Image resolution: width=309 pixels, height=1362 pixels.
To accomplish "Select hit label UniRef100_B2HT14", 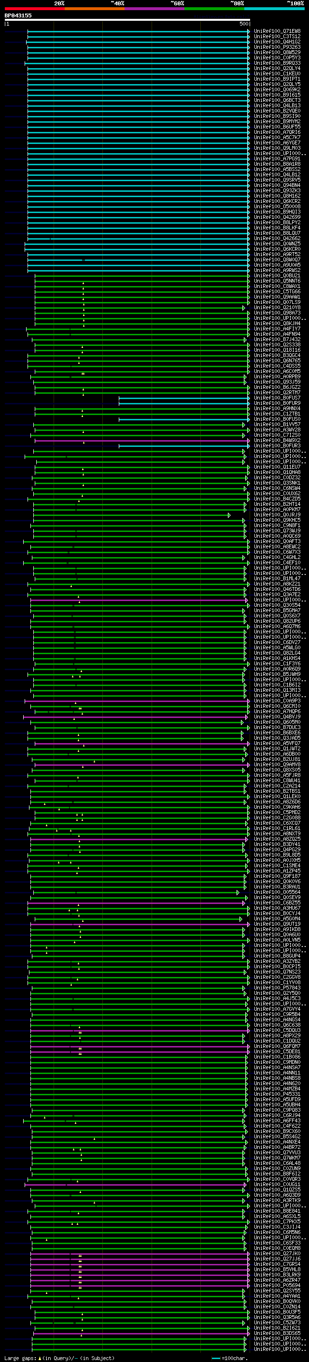I will [x=277, y=504].
